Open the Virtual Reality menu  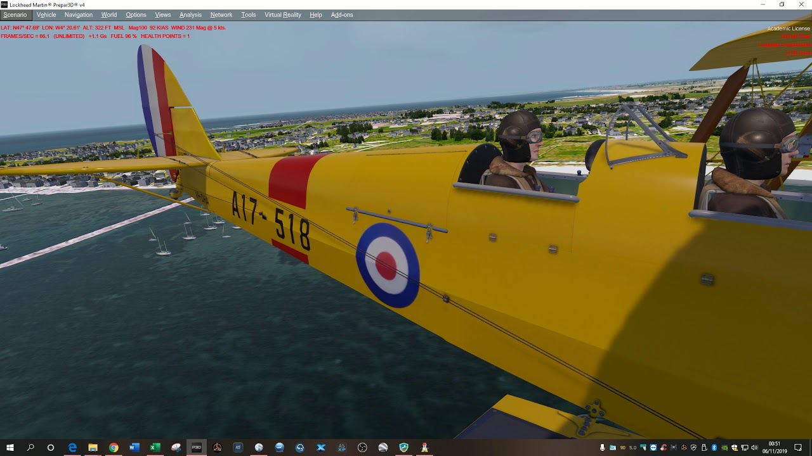coord(283,15)
